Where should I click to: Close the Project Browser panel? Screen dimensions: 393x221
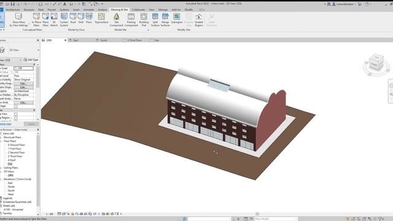coord(38,130)
